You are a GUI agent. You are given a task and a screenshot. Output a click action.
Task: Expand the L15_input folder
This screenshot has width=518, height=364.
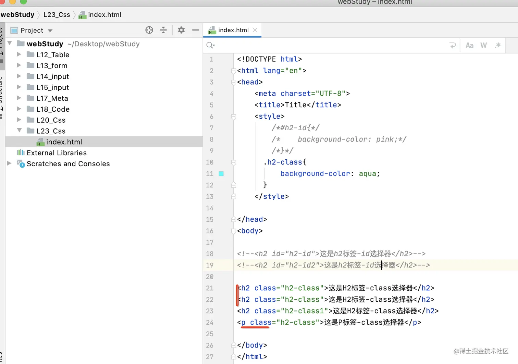coord(19,87)
